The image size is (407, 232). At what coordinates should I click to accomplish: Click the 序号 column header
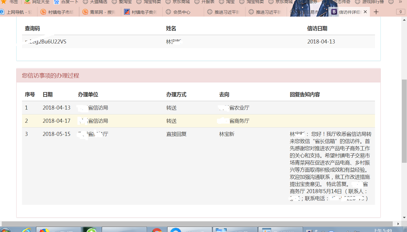point(30,95)
